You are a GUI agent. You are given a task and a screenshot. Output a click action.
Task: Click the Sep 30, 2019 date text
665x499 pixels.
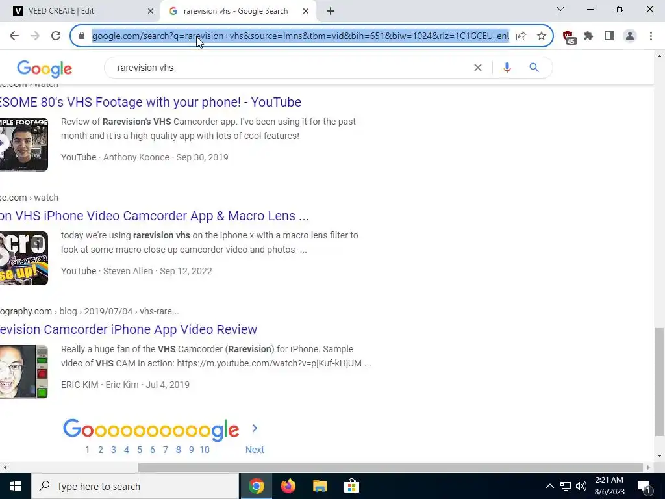tap(202, 157)
